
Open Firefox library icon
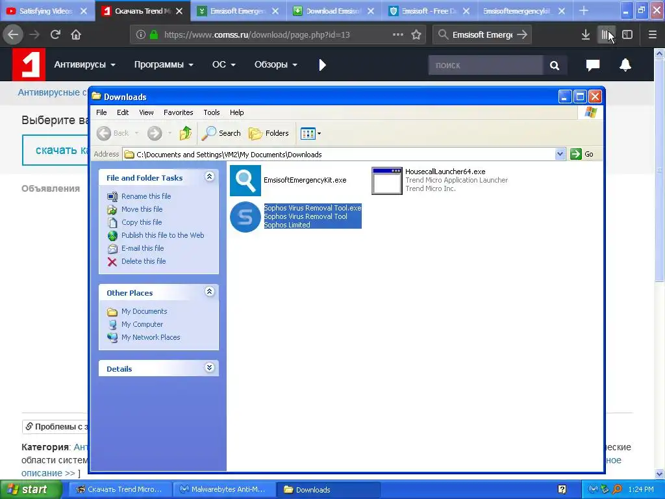[607, 35]
